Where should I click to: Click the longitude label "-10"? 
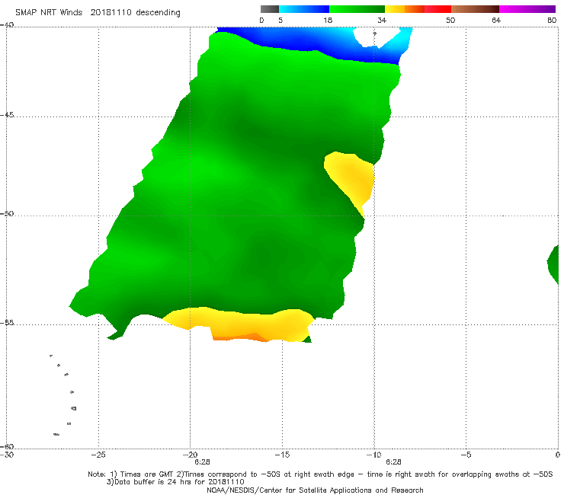pos(374,455)
